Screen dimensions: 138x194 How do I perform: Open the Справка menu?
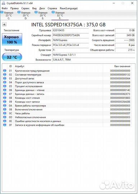[52, 8]
